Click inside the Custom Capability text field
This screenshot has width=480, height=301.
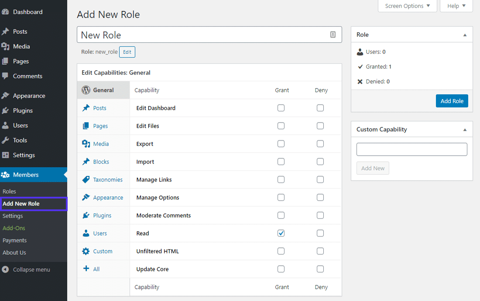[x=411, y=149]
